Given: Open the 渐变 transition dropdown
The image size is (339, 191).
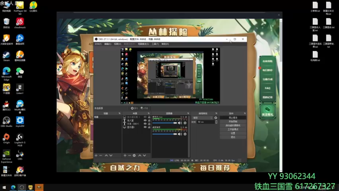Looking at the screenshot, I should click(203, 118).
